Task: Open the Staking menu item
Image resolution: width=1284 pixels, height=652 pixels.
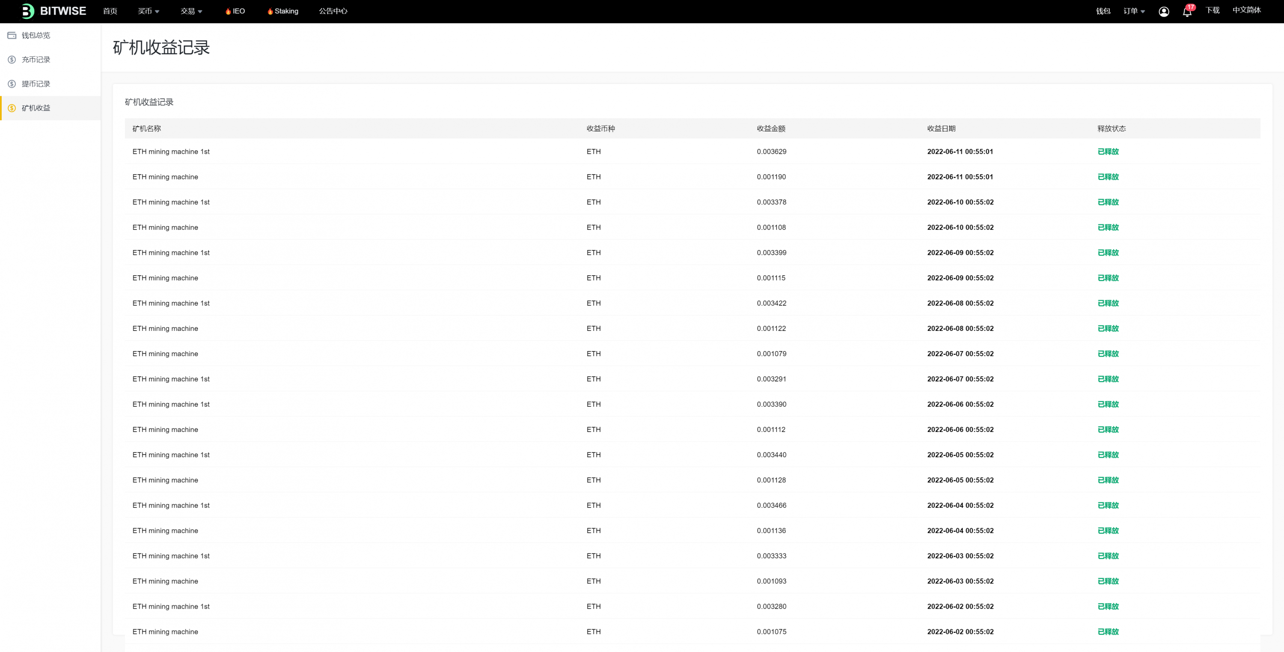Action: [286, 11]
